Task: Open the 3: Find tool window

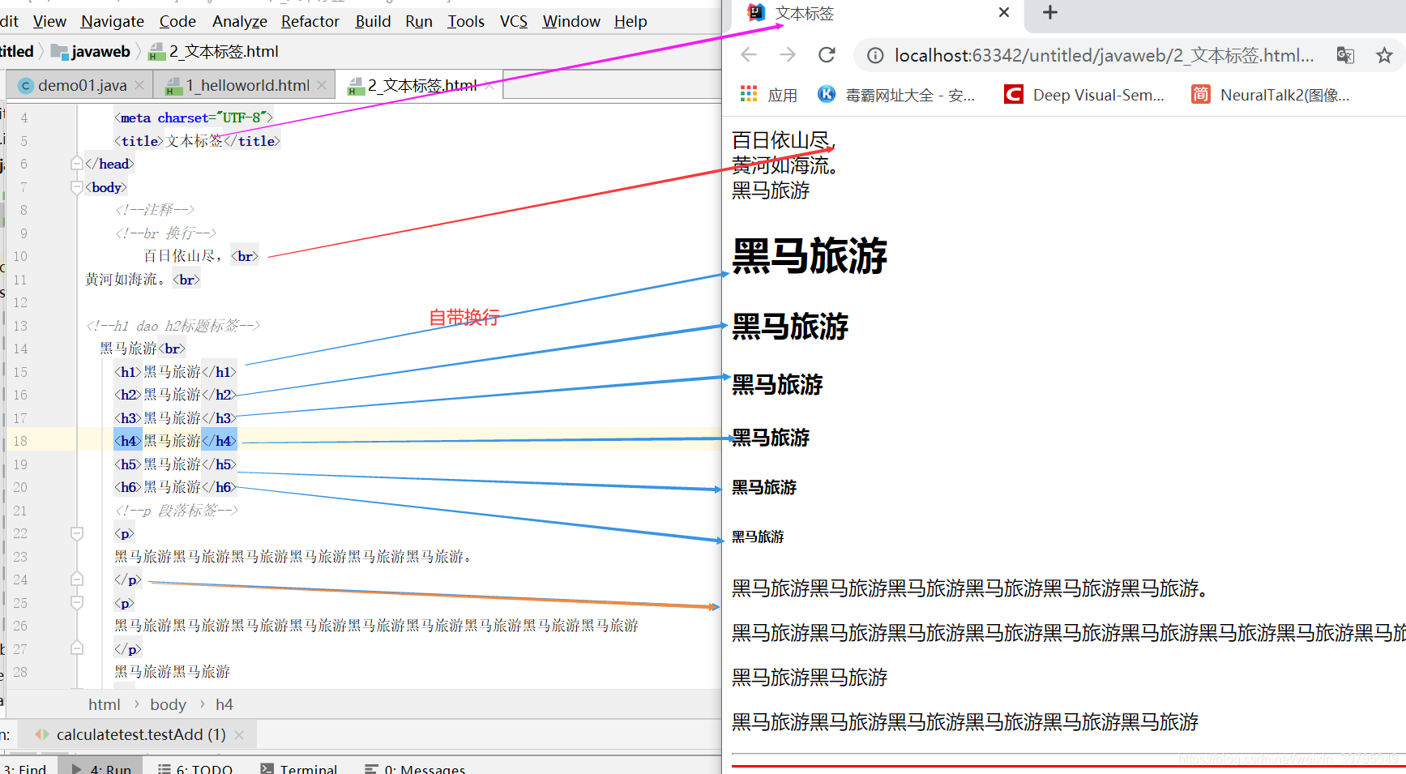Action: (x=24, y=768)
